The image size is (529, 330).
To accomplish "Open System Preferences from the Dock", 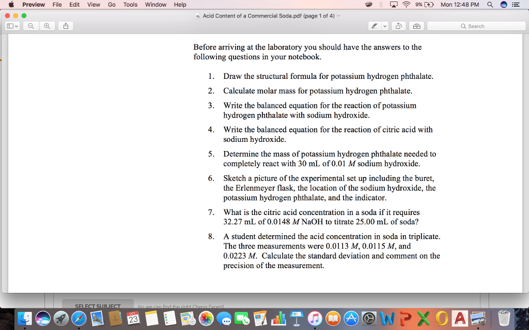I will (369, 319).
